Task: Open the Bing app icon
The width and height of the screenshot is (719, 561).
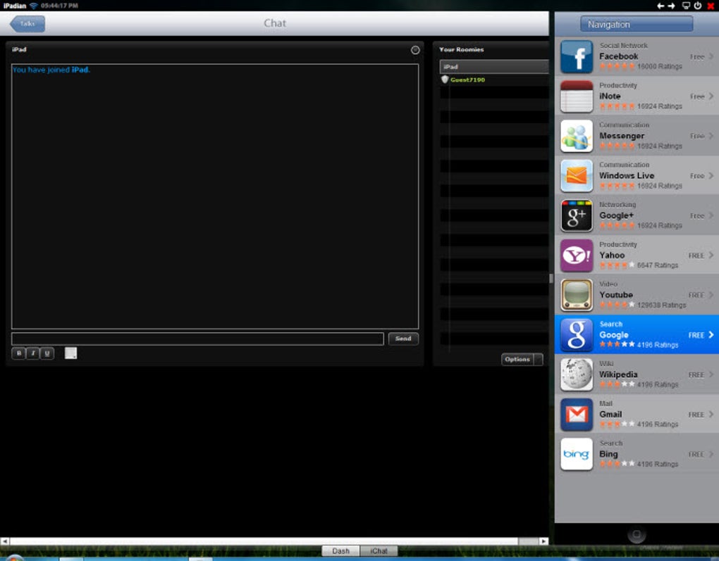Action: 577,454
